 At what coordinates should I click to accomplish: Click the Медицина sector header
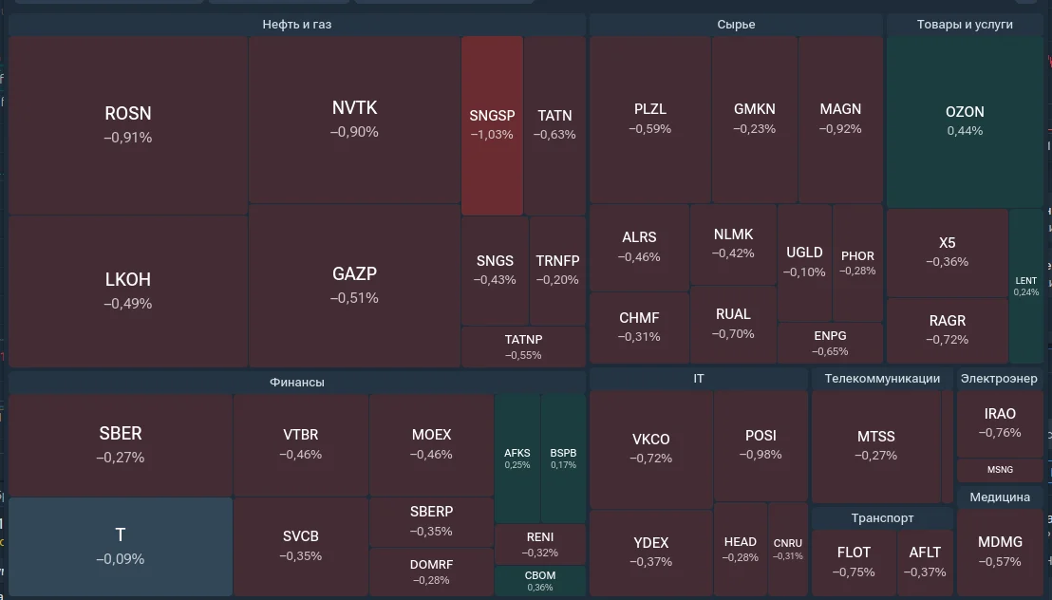pyautogui.click(x=1000, y=497)
